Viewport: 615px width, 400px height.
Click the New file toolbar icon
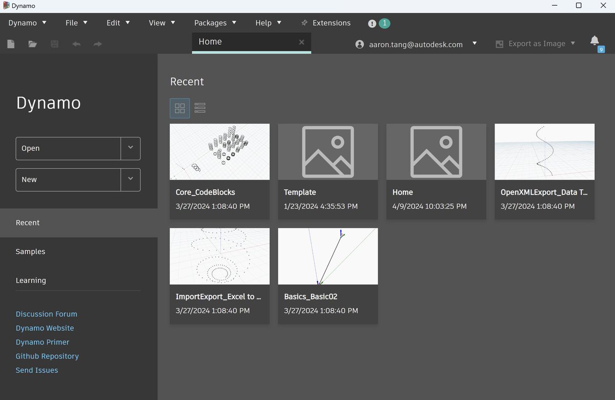11,44
